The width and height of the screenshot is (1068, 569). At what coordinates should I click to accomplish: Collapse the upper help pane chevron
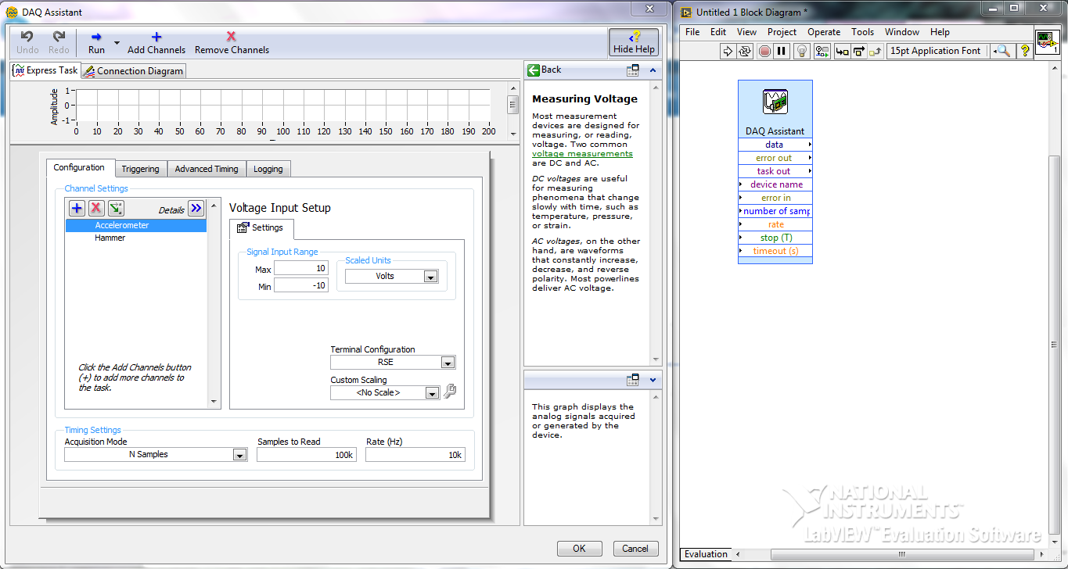coord(653,70)
